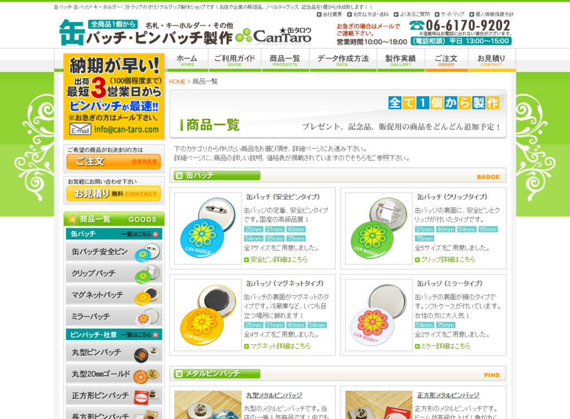Select 丸型ピンバッチ sidebar item

coord(114,352)
